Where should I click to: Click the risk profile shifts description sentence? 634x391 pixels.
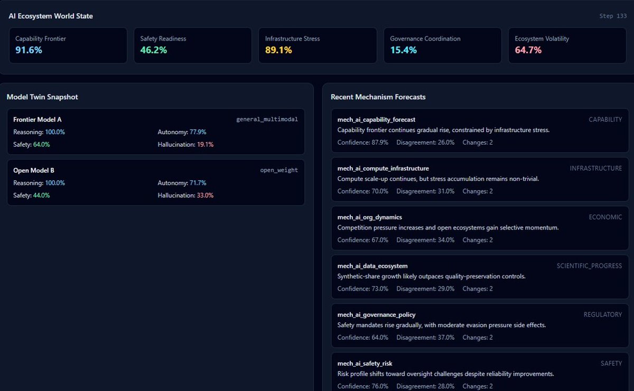446,374
